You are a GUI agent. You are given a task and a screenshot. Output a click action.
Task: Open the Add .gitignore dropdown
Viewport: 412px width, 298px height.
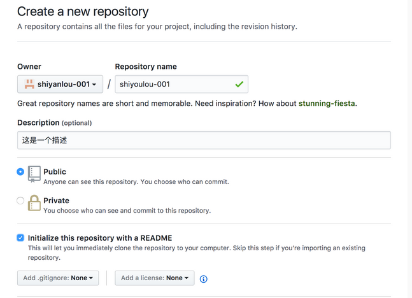click(58, 278)
